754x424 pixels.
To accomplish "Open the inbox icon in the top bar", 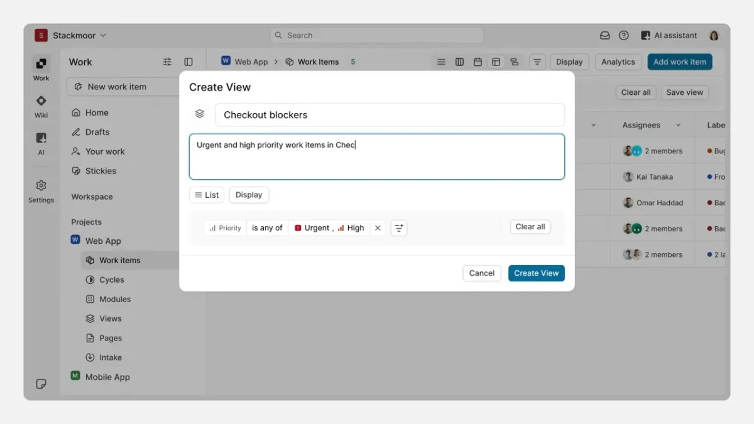I will pyautogui.click(x=604, y=36).
